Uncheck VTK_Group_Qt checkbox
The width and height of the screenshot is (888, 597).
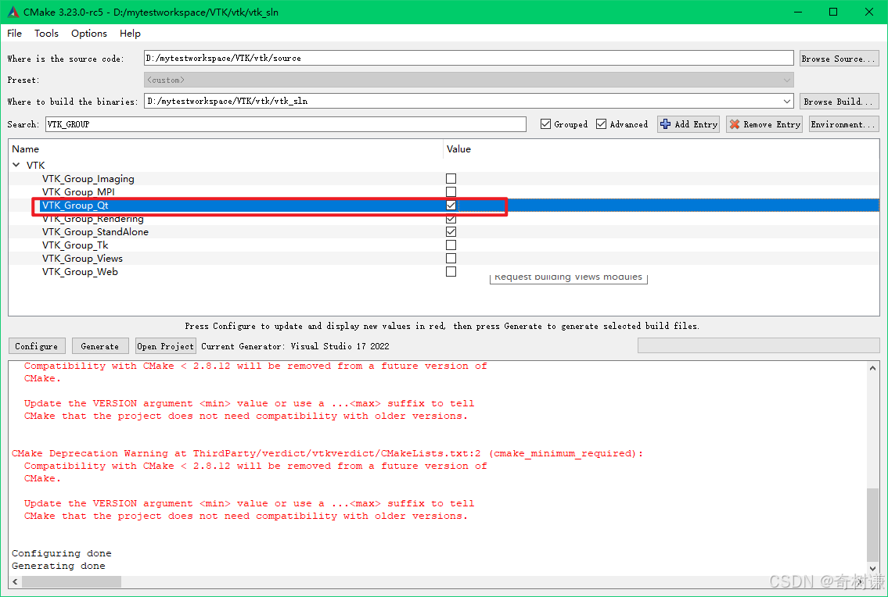[451, 206]
